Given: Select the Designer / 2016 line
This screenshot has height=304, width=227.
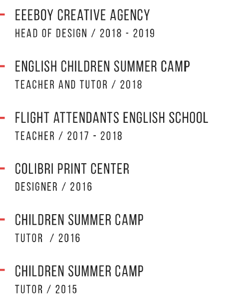Looking at the screenshot, I should pyautogui.click(x=53, y=187).
